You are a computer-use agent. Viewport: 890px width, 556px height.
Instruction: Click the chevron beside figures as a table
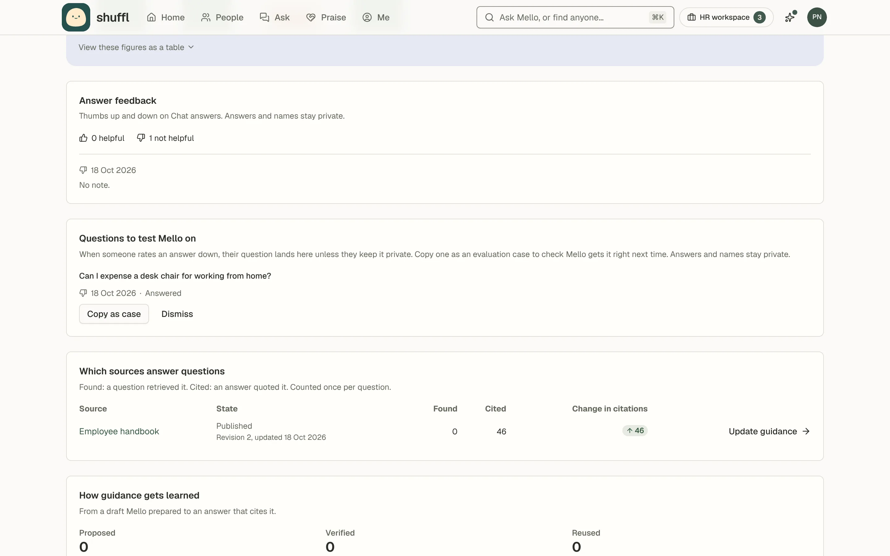[x=191, y=47]
